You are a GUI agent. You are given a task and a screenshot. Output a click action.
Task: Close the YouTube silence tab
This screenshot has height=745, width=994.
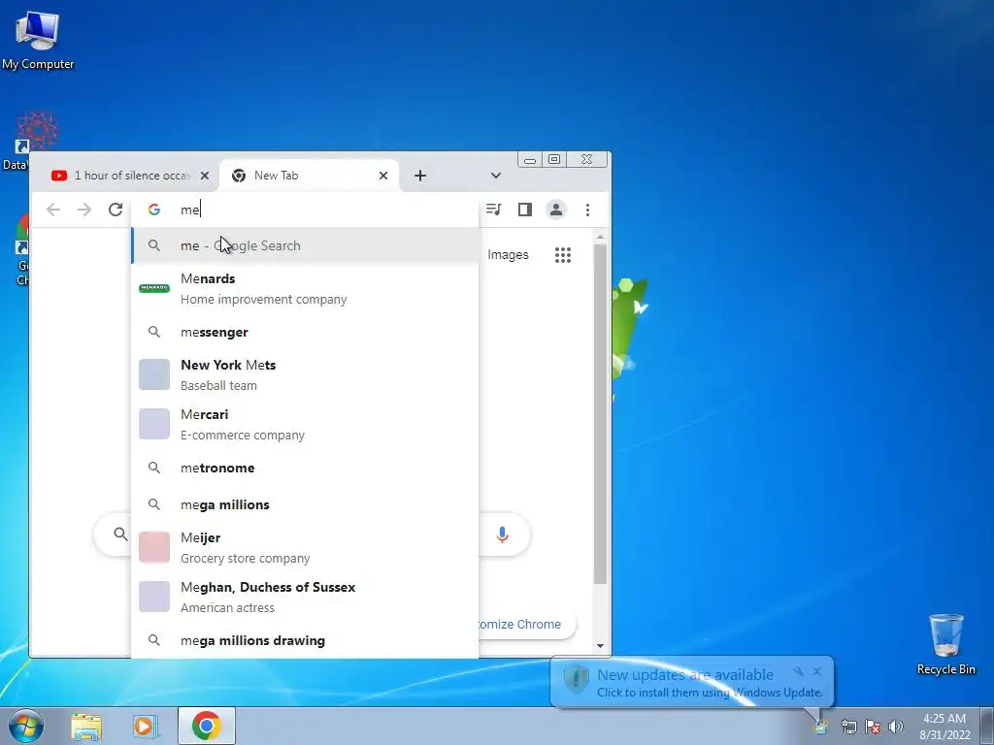(204, 176)
